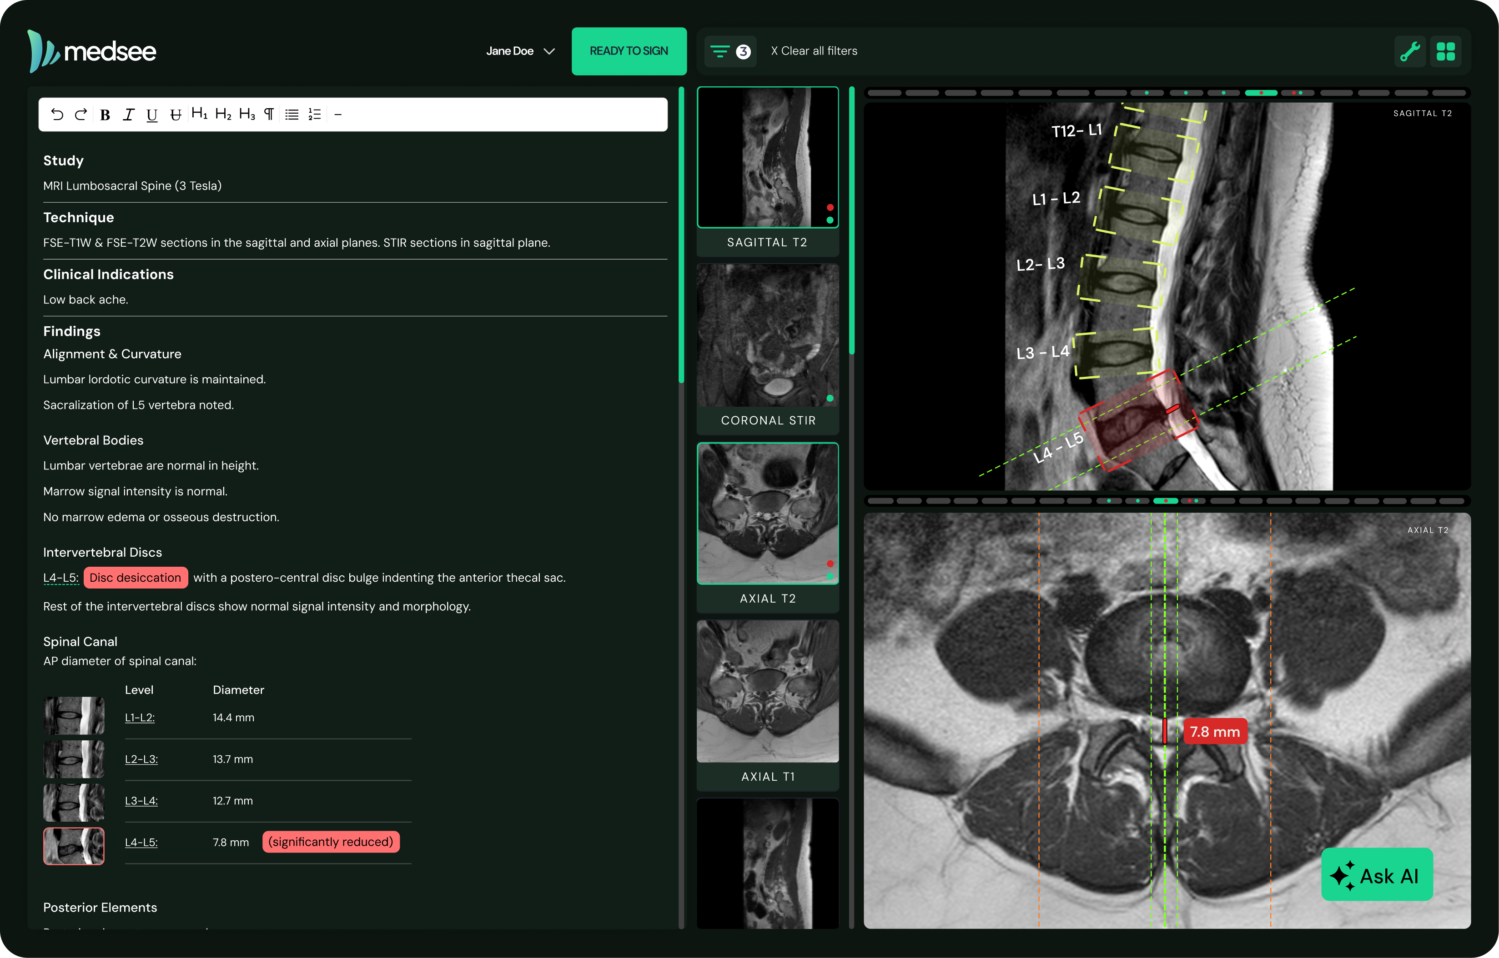Screen dimensions: 1499x958
Task: Toggle the green status dot on Sagittal T2 thumbnail
Action: point(830,220)
